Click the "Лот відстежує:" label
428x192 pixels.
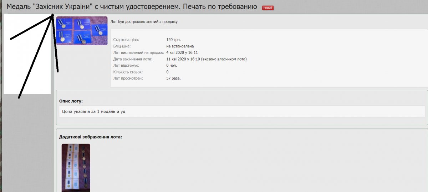click(126, 65)
